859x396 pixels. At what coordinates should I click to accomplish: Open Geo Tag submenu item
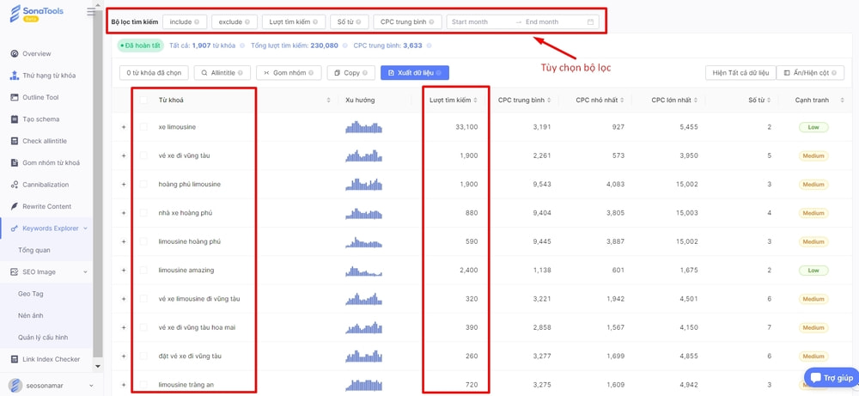pyautogui.click(x=31, y=294)
